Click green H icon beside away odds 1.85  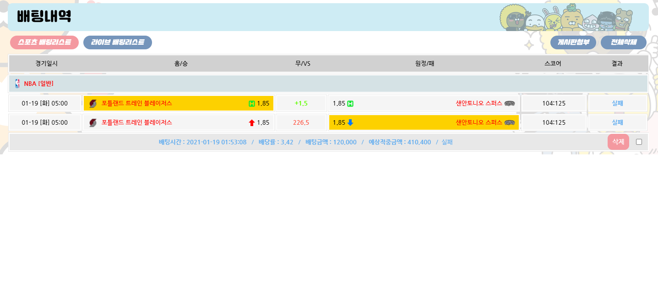[350, 103]
